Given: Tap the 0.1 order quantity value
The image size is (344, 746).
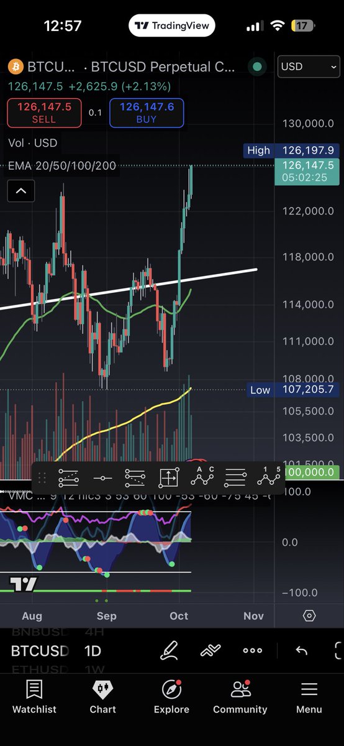Looking at the screenshot, I should point(95,113).
